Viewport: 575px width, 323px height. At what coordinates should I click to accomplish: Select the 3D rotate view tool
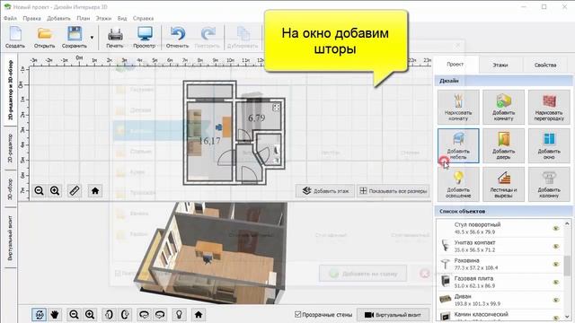[39, 315]
